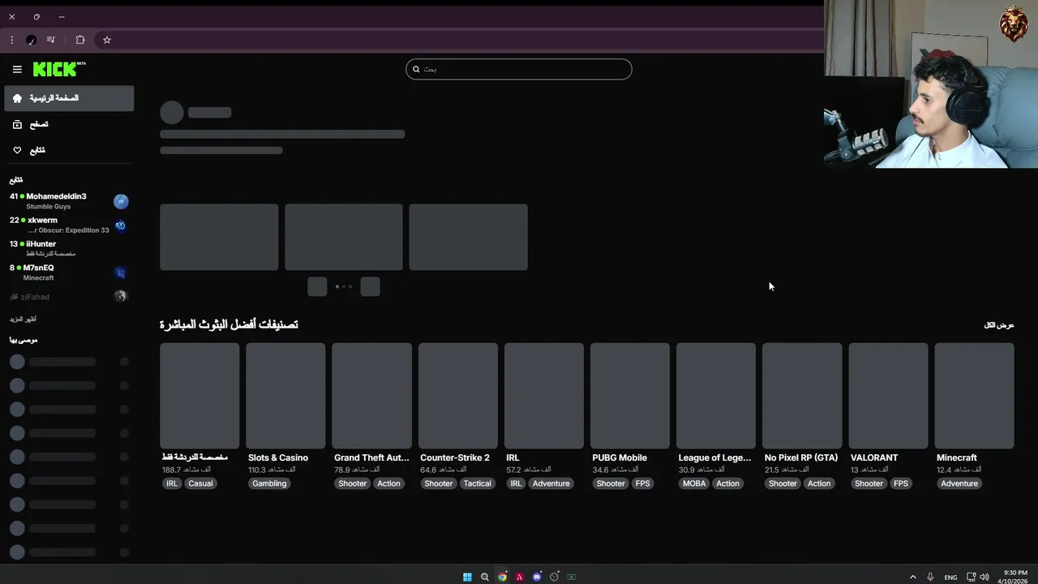Click the heart following icon in sidebar

17,150
